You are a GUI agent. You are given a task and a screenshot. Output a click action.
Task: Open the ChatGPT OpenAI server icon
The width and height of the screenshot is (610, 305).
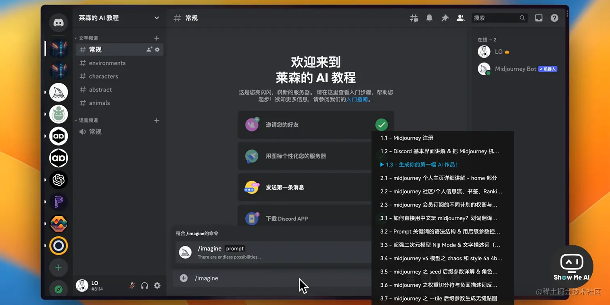pyautogui.click(x=58, y=180)
